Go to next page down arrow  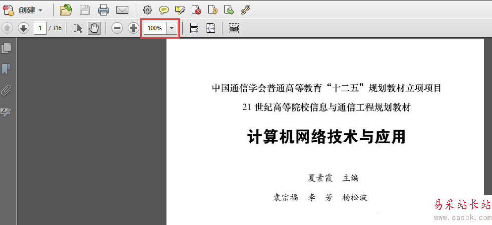23,28
